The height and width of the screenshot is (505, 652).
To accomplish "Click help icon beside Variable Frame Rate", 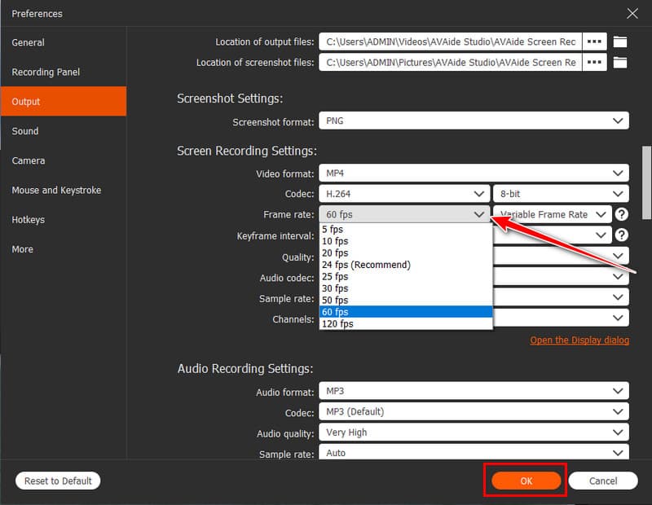I will click(x=621, y=214).
